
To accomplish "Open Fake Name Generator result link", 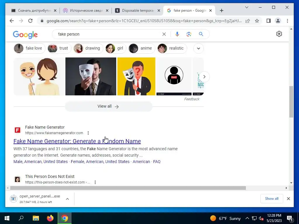I will tap(77, 141).
